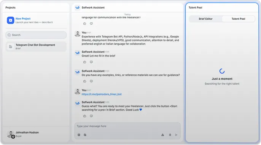261x145 pixels.
Task: Click the 'Just a moment' text
Action: (x=222, y=79)
